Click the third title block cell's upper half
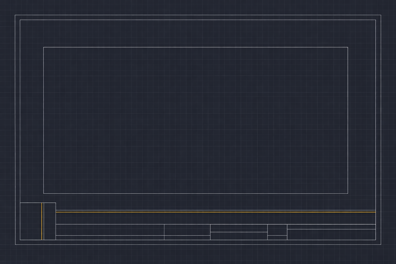The width and height of the screenshot is (396, 264). pos(239,228)
